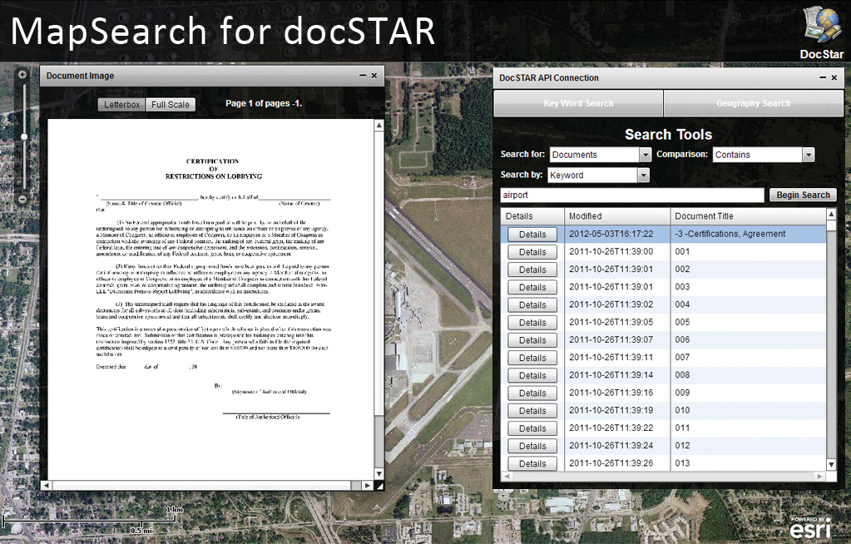Open Details for document 004
851x544 pixels.
[x=532, y=305]
